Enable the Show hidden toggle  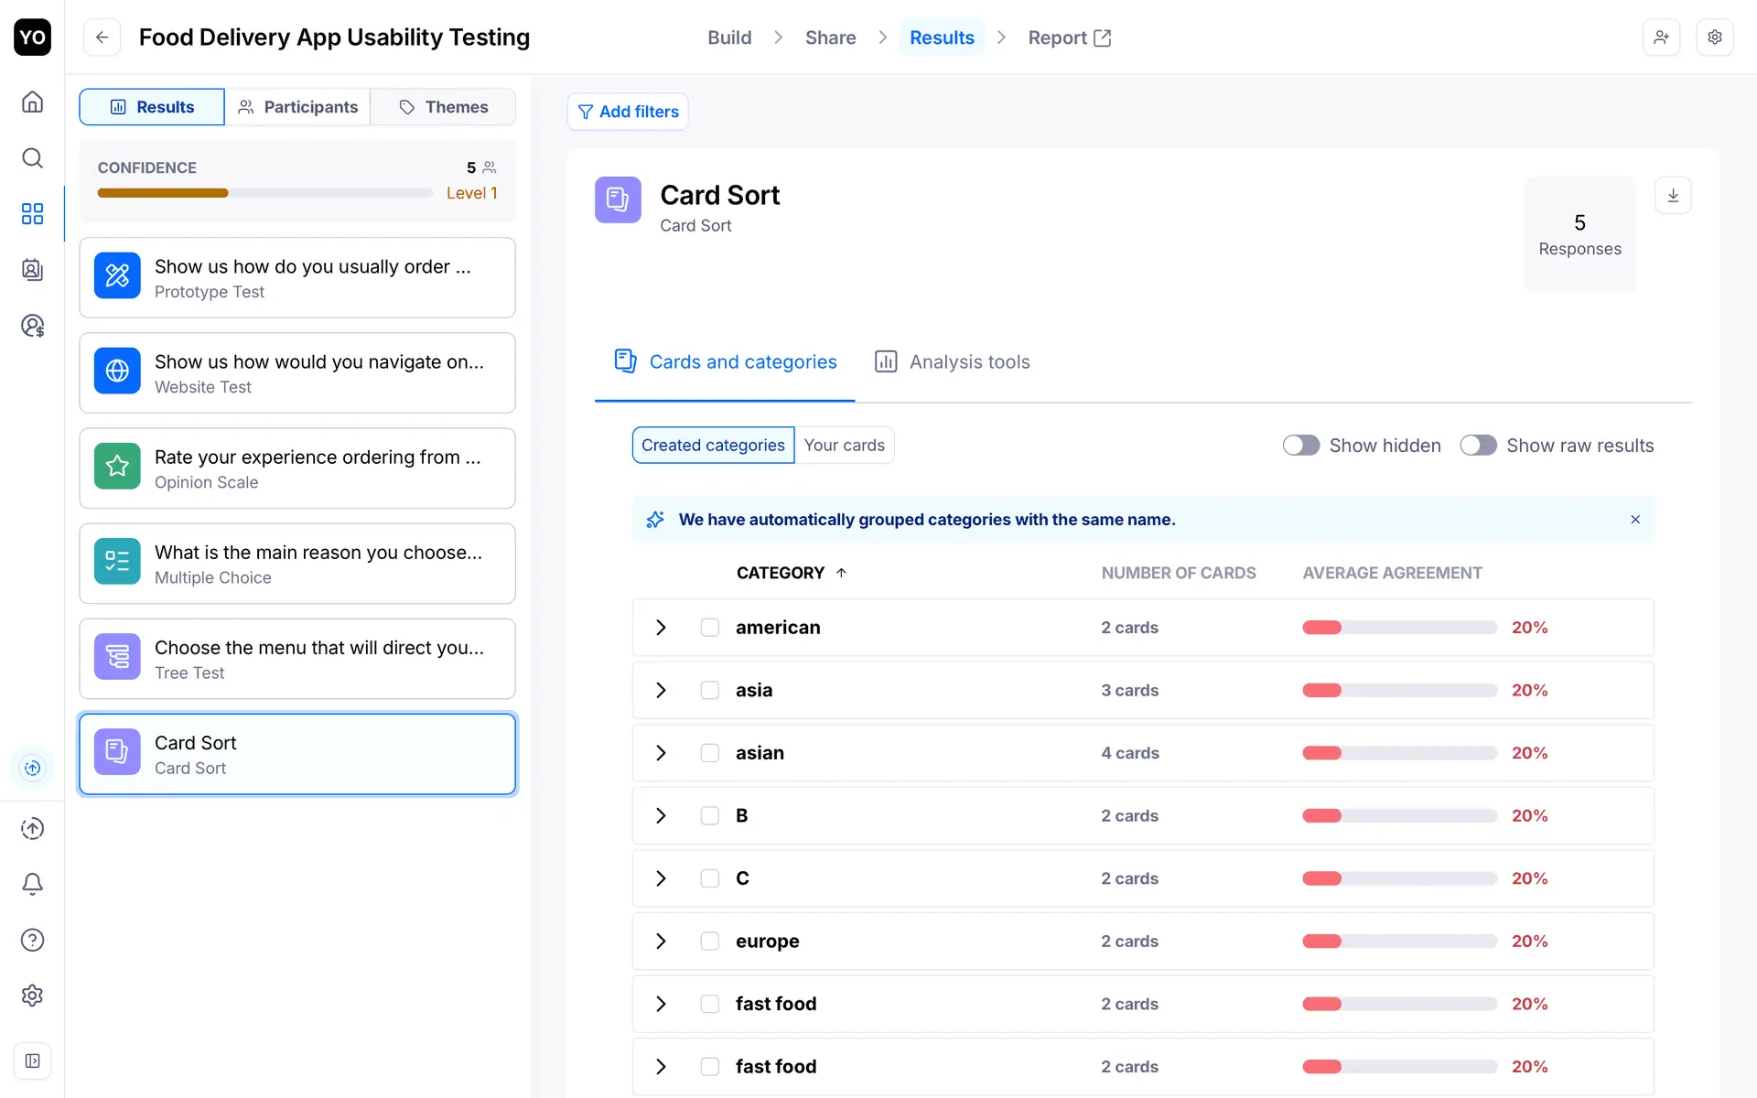click(1300, 446)
